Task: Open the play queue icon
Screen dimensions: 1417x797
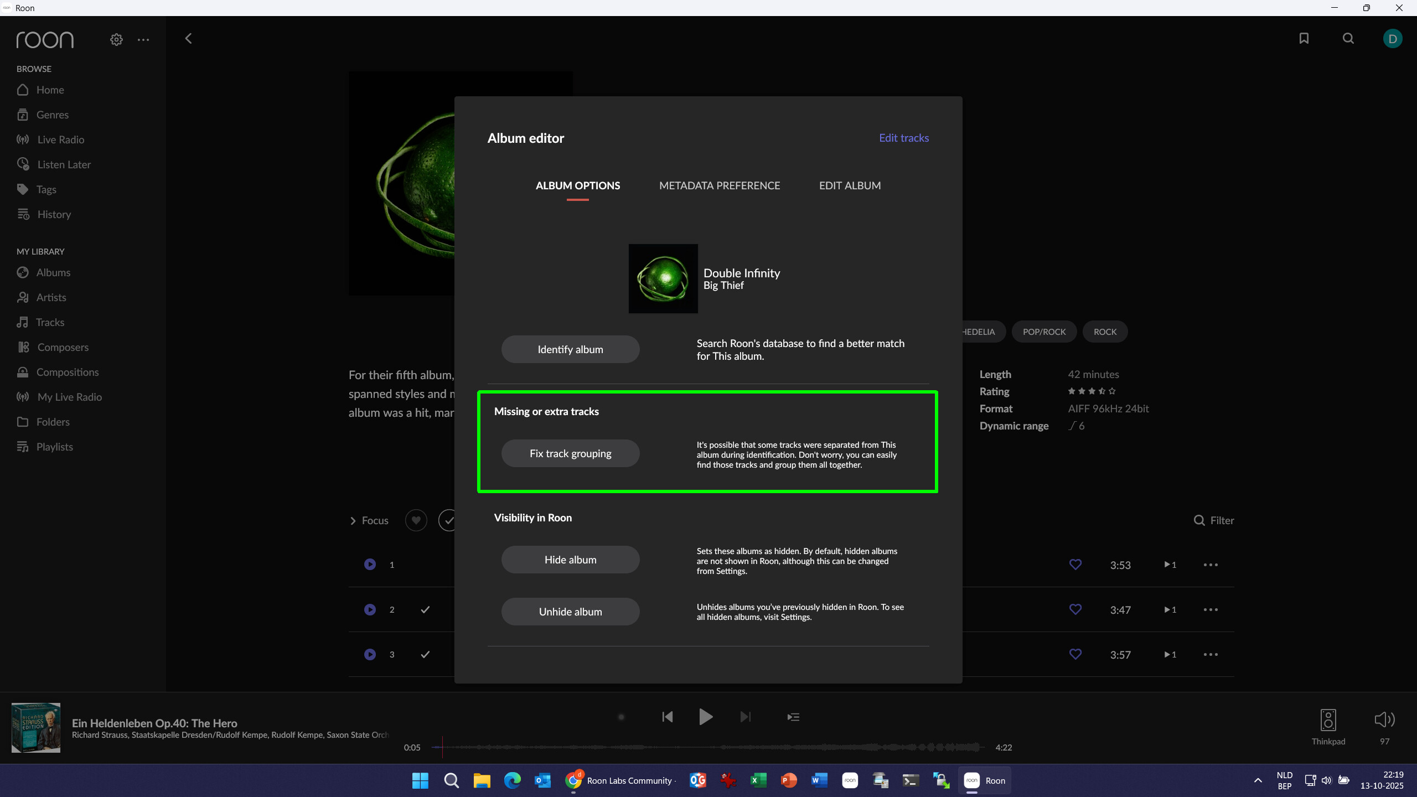Action: point(793,717)
